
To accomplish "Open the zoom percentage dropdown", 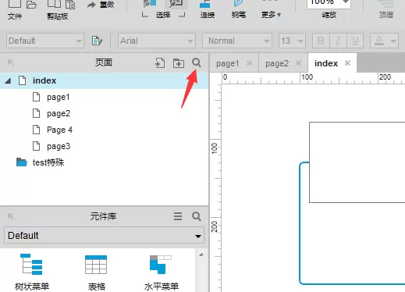I will 346,2.
